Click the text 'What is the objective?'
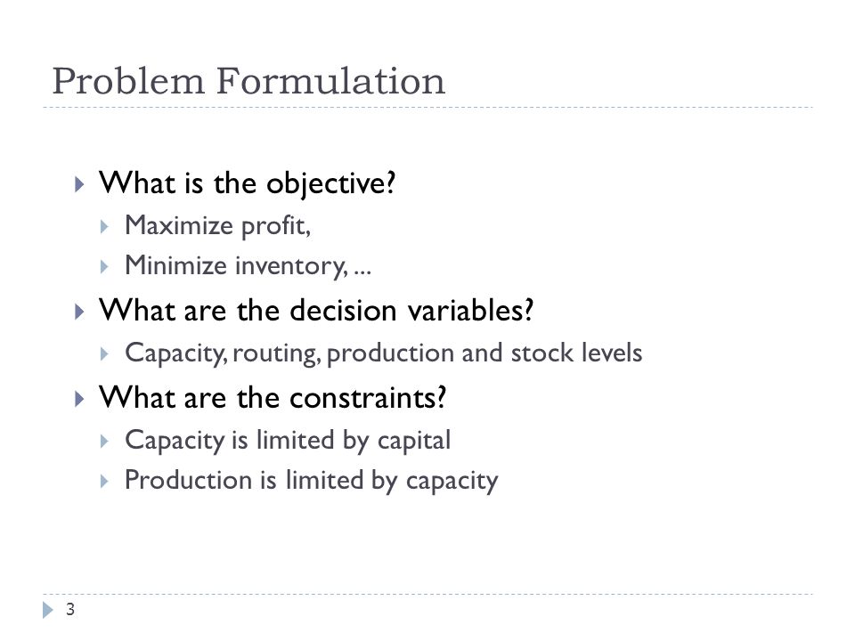 [247, 183]
